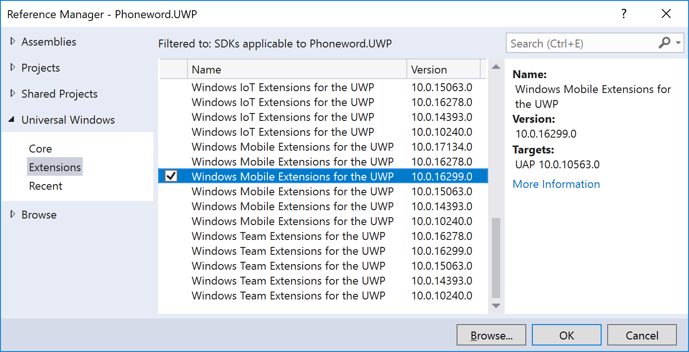Click the Browse... button
The image size is (689, 352).
click(491, 335)
